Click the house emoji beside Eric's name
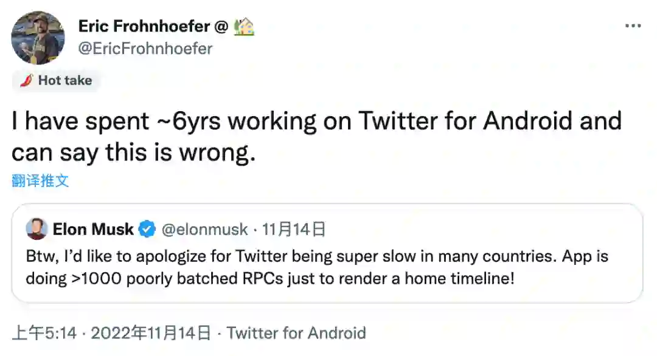This screenshot has width=657, height=356. coord(243,26)
